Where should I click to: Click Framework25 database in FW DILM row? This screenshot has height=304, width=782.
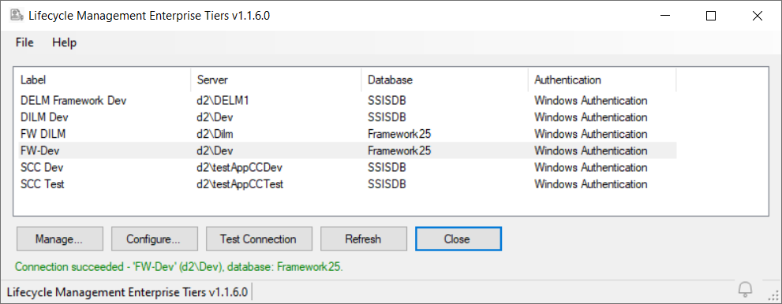tap(399, 134)
